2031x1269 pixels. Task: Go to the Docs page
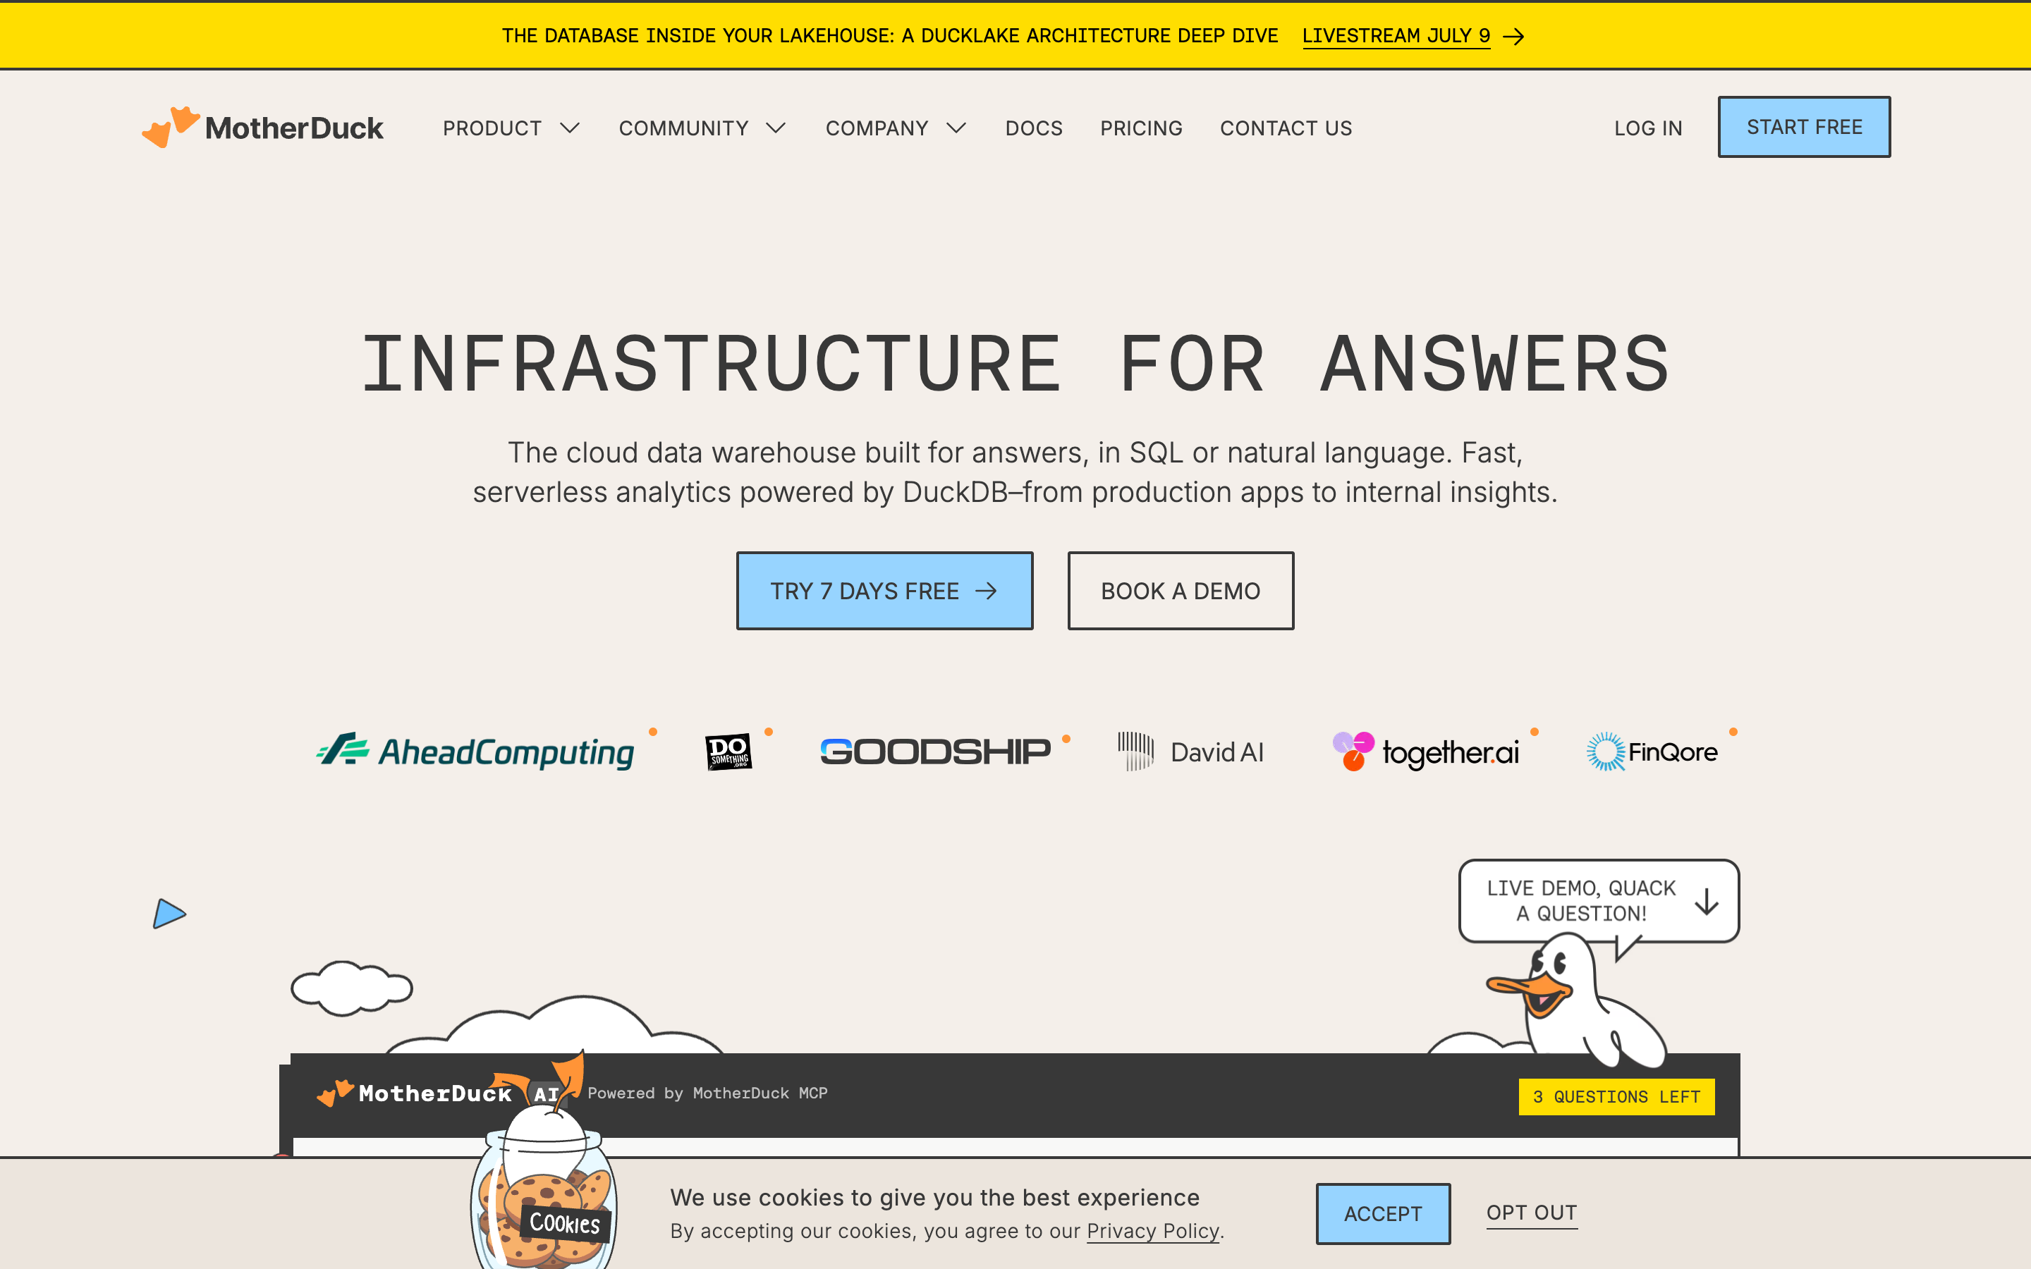[x=1034, y=128]
